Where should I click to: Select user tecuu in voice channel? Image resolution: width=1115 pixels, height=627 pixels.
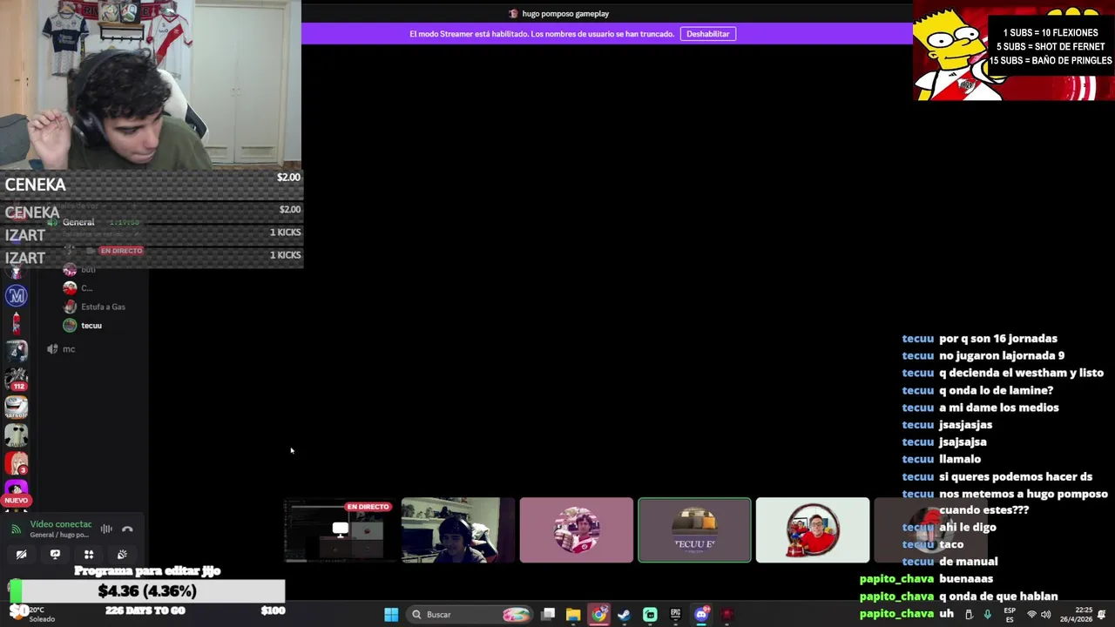tap(91, 326)
